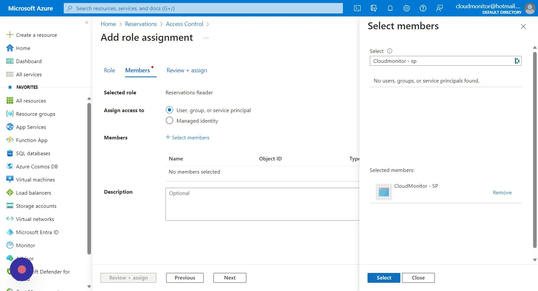Image resolution: width=538 pixels, height=291 pixels.
Task: Open portal settings gear
Action: [x=407, y=8]
